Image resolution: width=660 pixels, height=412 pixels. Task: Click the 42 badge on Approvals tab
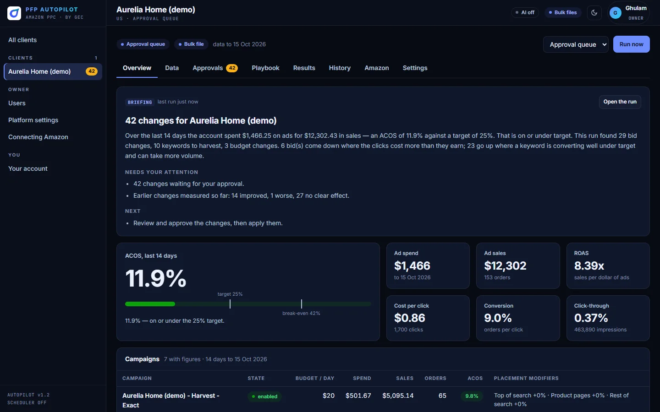pyautogui.click(x=232, y=68)
